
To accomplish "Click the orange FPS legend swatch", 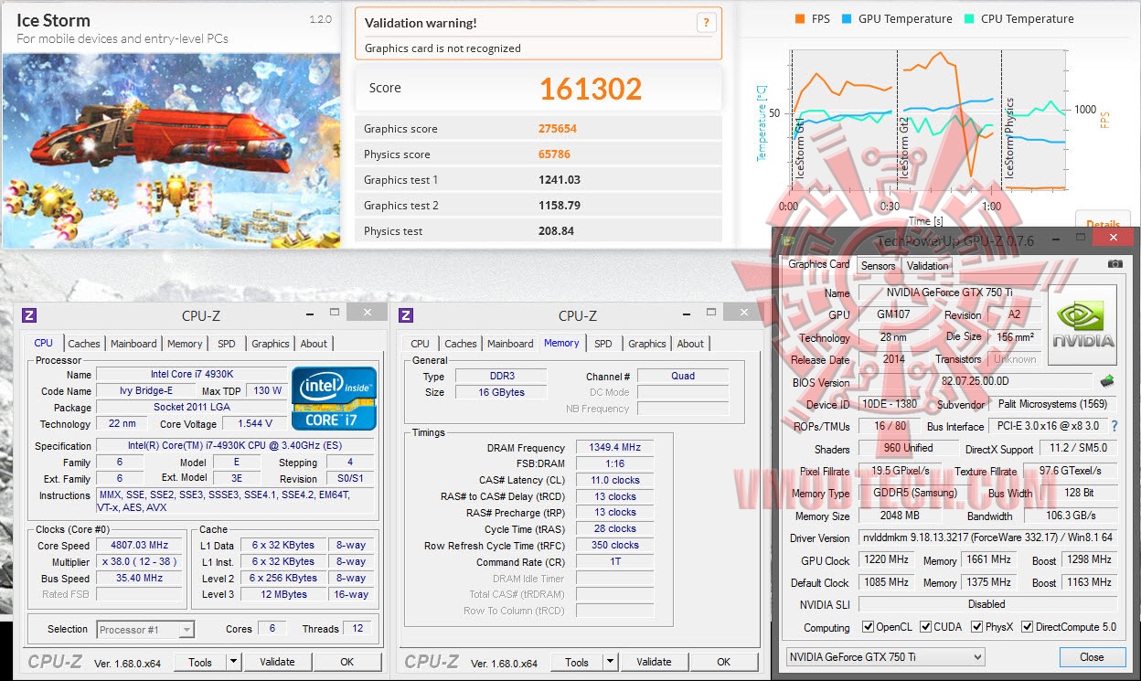I will 800,18.
